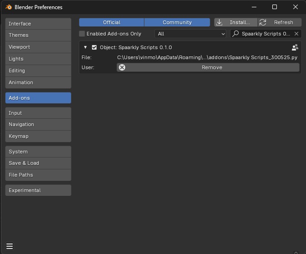Switch to the Themes section
Viewport: 306px width, 254px height.
pos(38,36)
